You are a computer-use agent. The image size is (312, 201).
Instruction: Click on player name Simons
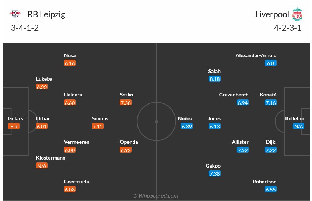(x=100, y=118)
